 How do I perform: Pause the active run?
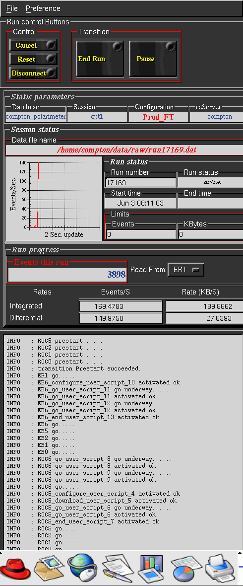click(x=153, y=59)
